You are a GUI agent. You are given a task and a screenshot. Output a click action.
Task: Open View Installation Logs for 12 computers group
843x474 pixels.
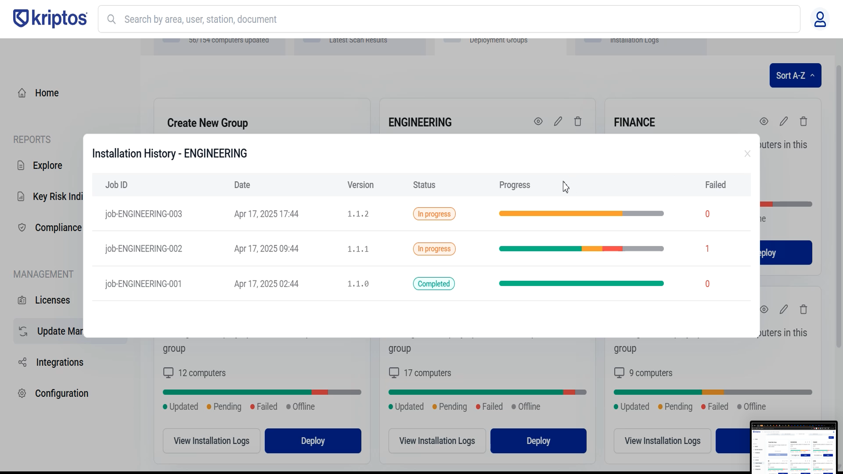point(211,441)
